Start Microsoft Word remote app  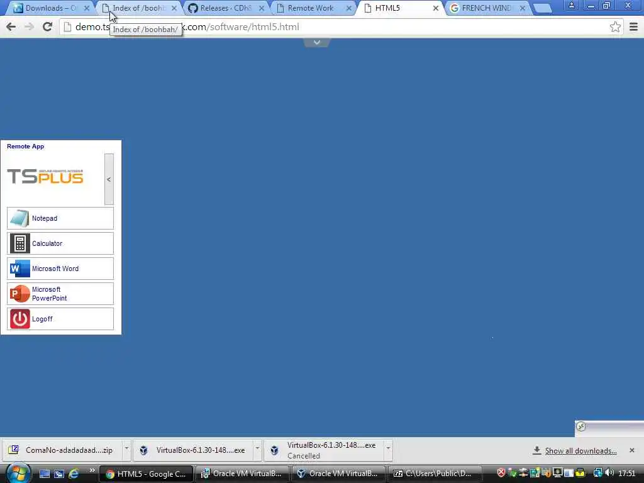(60, 269)
